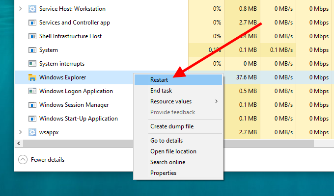Image resolution: width=334 pixels, height=196 pixels.
Task: Open the Resource values submenu
Action: tap(171, 101)
